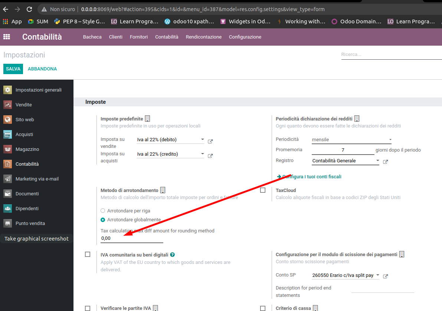Click company icon next to Imposte predefinite
The width and height of the screenshot is (442, 311).
[147, 119]
